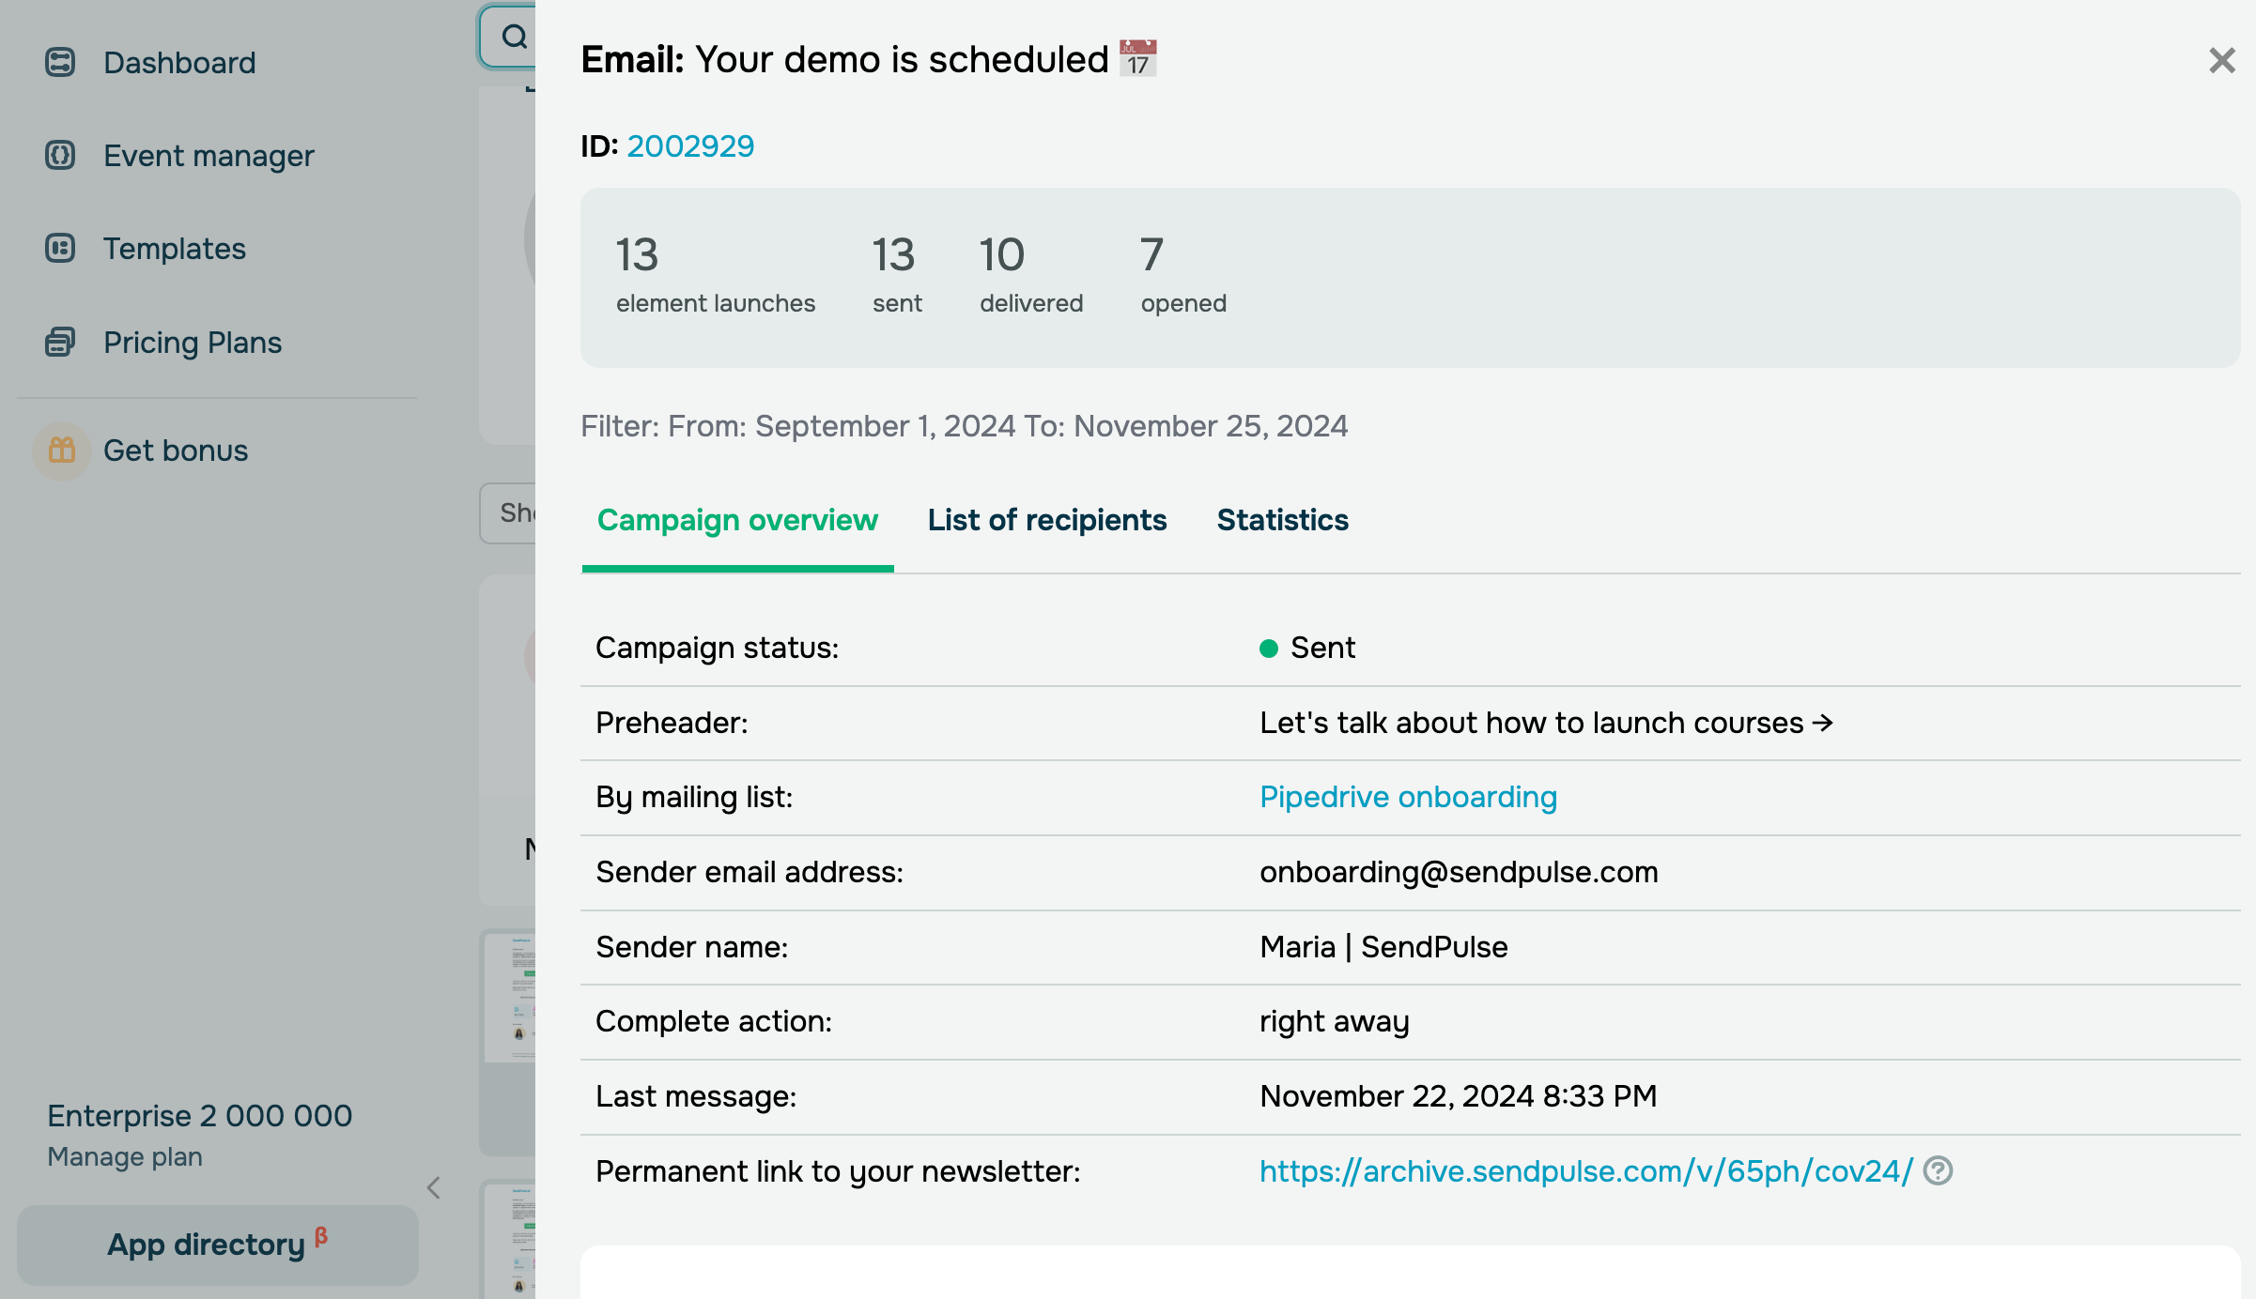Collapse the sidebar with chevron arrow
Viewport: 2256px width, 1299px height.
pyautogui.click(x=434, y=1188)
